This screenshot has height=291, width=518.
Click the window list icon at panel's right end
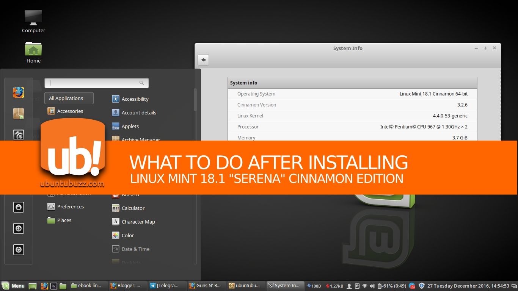pyautogui.click(x=514, y=286)
